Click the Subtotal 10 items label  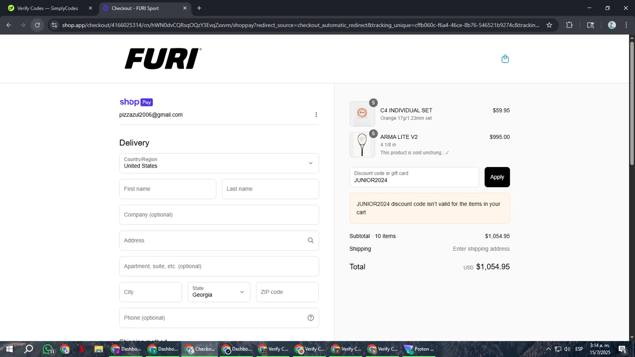point(373,236)
